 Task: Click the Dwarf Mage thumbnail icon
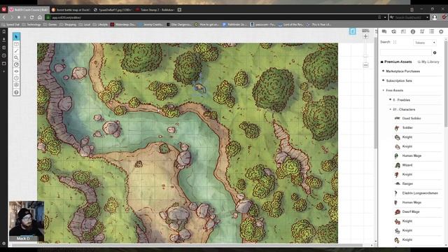point(397,211)
